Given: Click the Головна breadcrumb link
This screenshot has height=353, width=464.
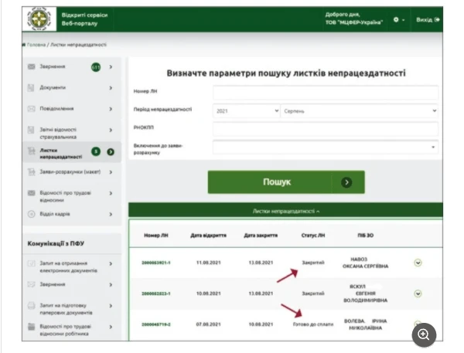Looking at the screenshot, I should pos(36,45).
